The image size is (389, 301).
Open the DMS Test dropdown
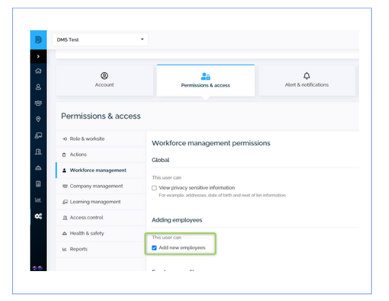(x=101, y=39)
